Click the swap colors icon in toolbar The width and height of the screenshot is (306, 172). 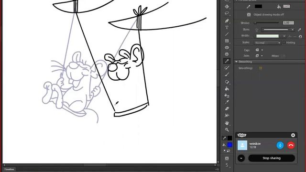229,151
